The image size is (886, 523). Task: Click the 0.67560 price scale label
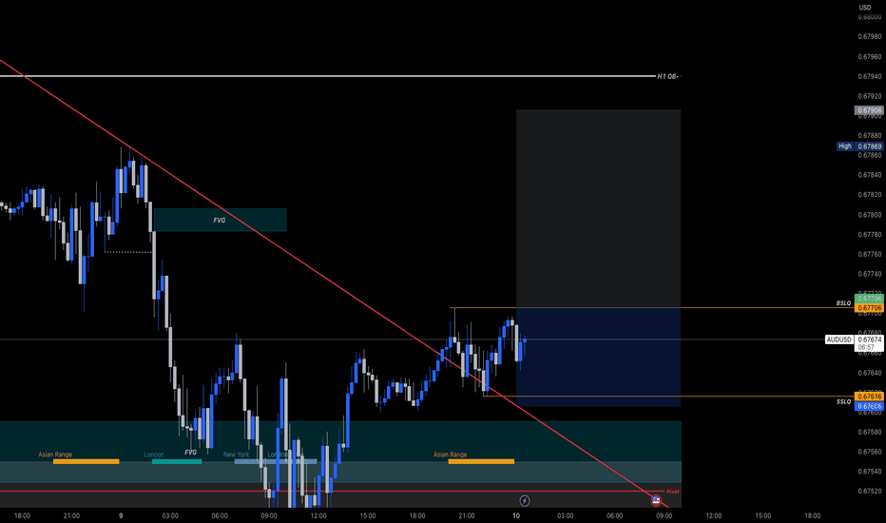click(x=870, y=452)
